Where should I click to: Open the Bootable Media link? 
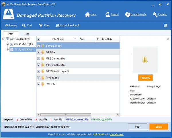pos(138,14)
